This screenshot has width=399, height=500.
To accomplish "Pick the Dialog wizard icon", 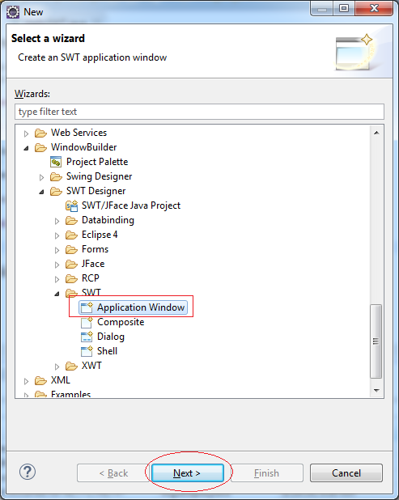I will [87, 337].
